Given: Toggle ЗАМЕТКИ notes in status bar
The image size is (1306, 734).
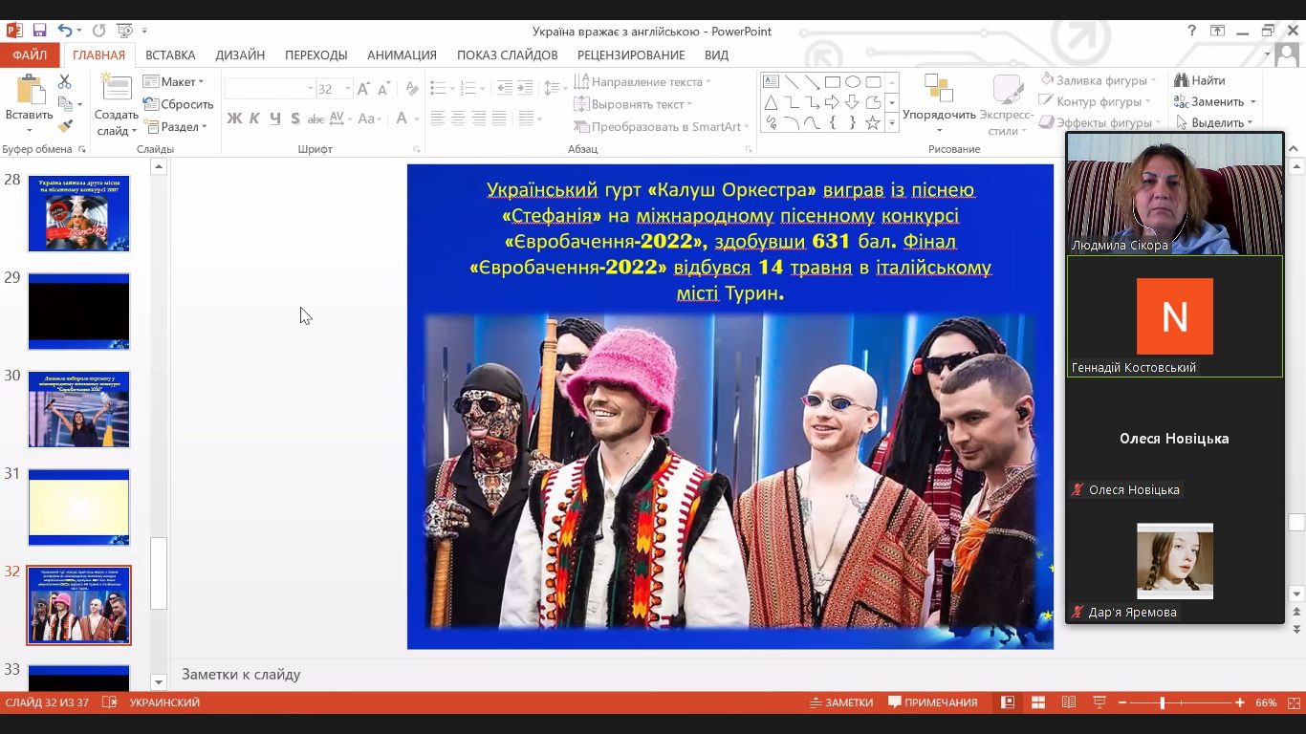Looking at the screenshot, I should [x=840, y=702].
